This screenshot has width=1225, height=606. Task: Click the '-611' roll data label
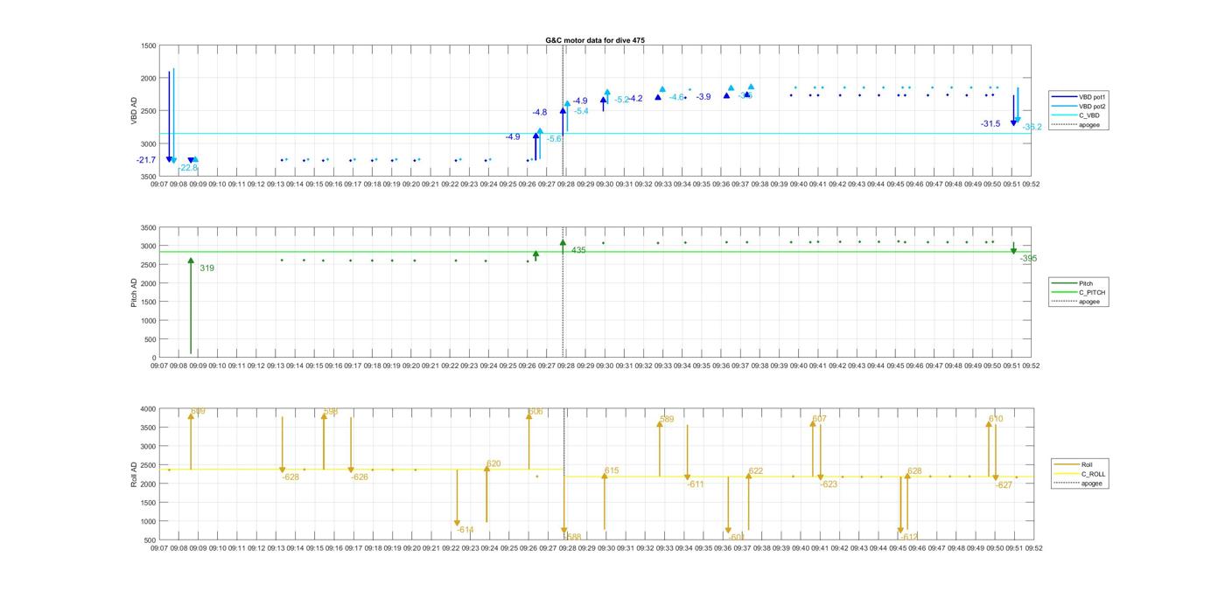(696, 484)
